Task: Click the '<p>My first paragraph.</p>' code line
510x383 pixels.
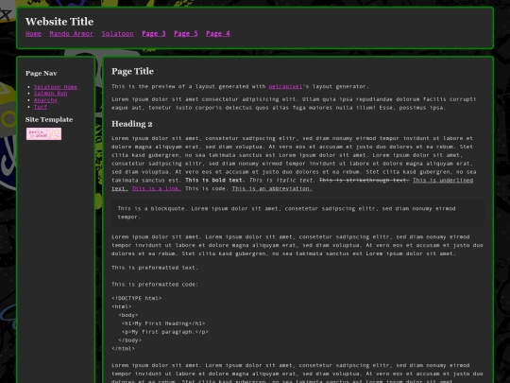Action: [x=165, y=332]
